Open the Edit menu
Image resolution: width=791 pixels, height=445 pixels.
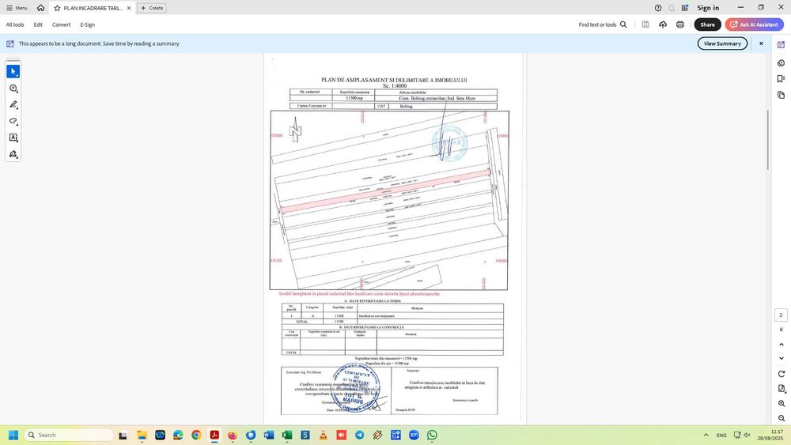[x=38, y=25]
